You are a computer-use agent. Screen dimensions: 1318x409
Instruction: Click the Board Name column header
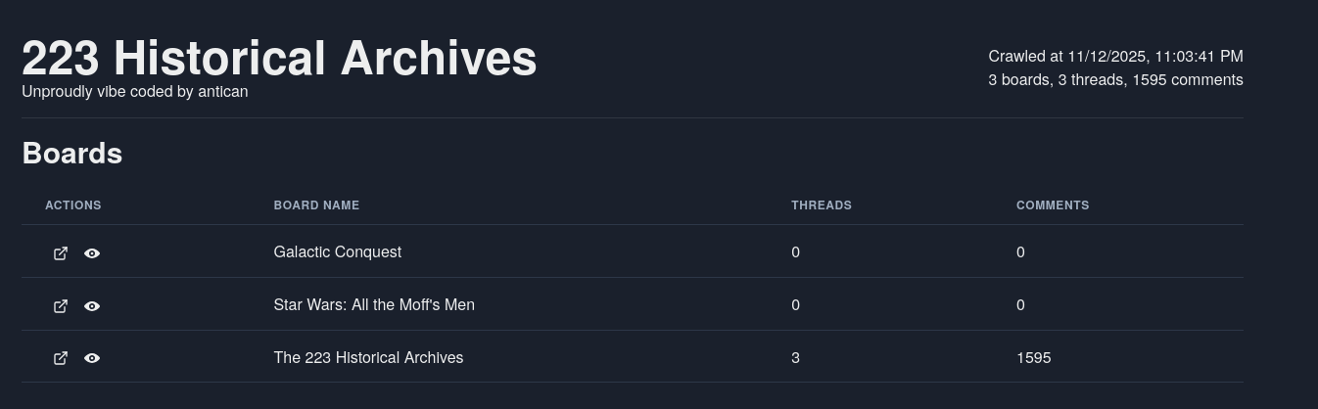point(316,205)
